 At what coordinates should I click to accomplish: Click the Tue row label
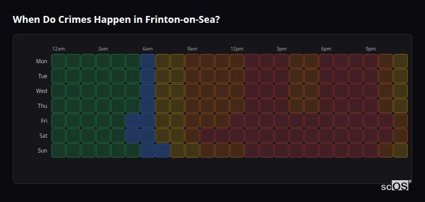pyautogui.click(x=42, y=76)
